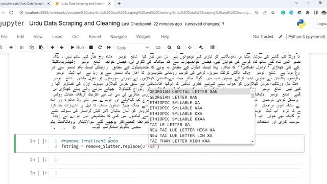Open a new browser tab
Image resolution: width=327 pixels, height=184 pixels.
tap(119, 4)
